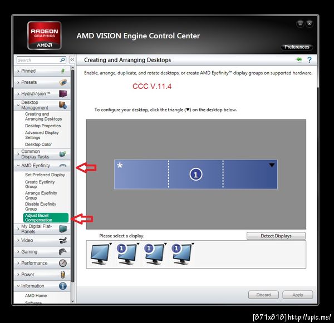Select the fourth display monitor labeled 1
Screen dimensions: 334x323
pyautogui.click(x=181, y=254)
